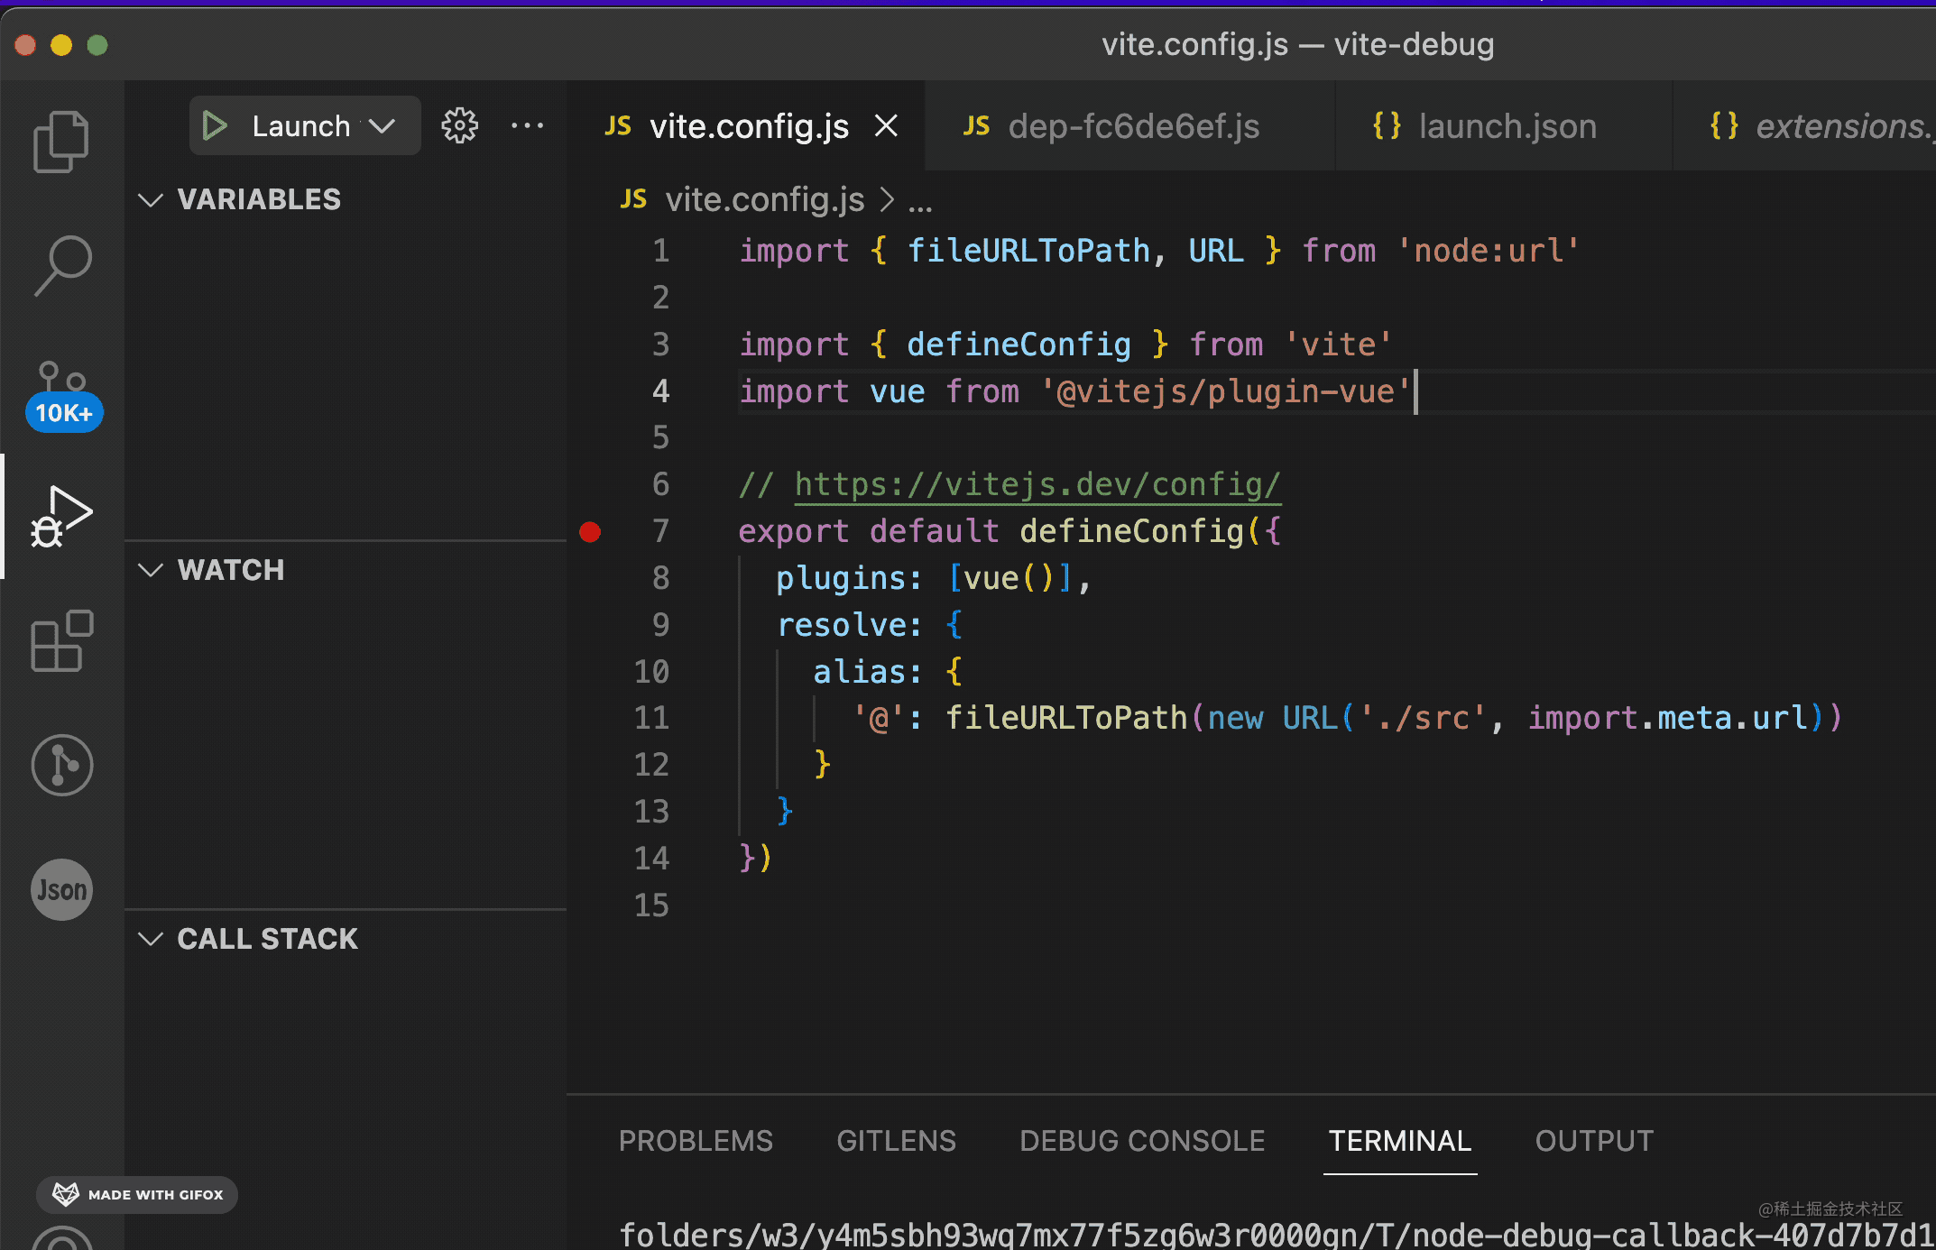Open the Explorer files icon
The width and height of the screenshot is (1936, 1250).
(60, 142)
